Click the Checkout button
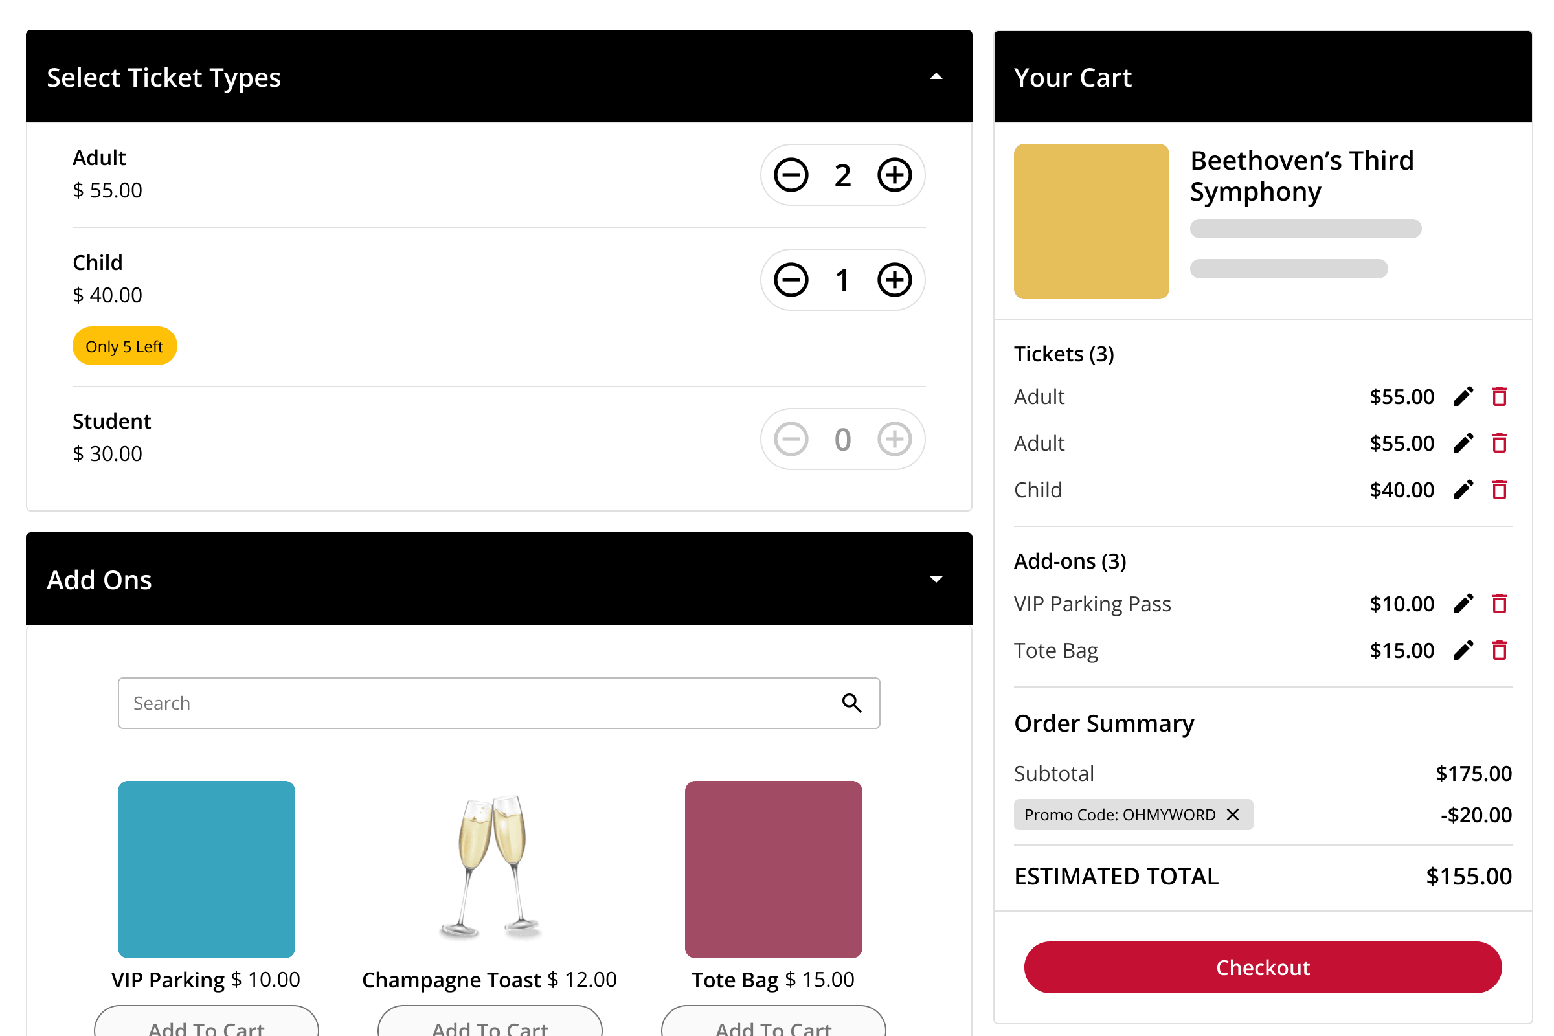 1263,967
